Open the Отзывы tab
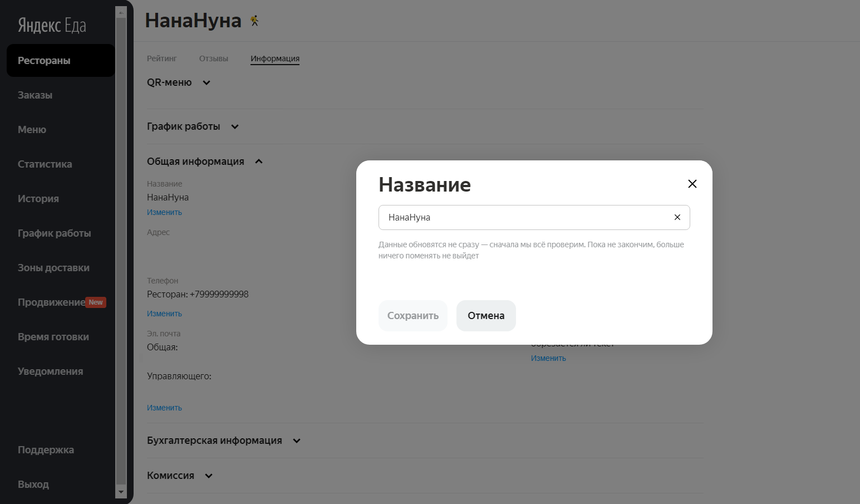Image resolution: width=860 pixels, height=504 pixels. [213, 58]
